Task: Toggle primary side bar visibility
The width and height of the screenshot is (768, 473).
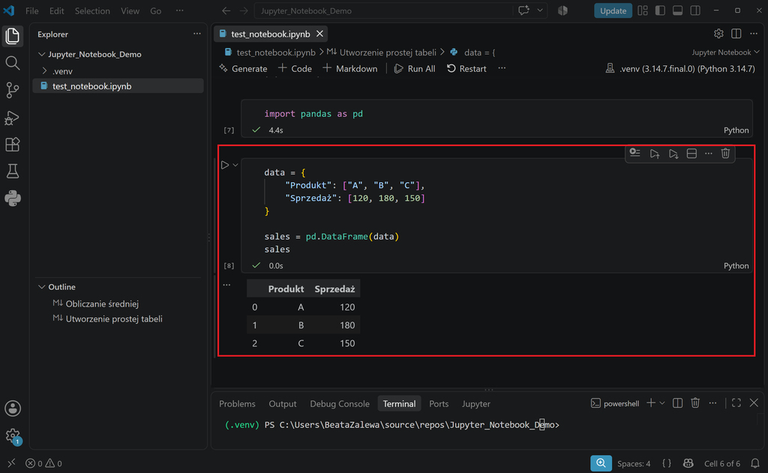Action: pyautogui.click(x=660, y=10)
